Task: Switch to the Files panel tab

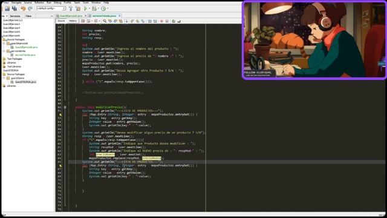Action: (28, 16)
